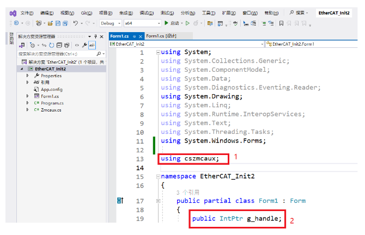Select solution 'EtherCAT_Init2' root node

tap(63, 62)
